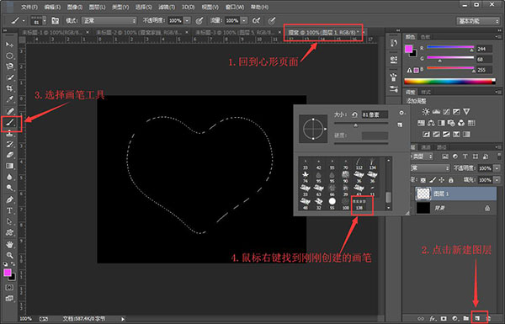The height and width of the screenshot is (324, 505).
Task: Open the 图像(I) menu
Action: (x=75, y=7)
